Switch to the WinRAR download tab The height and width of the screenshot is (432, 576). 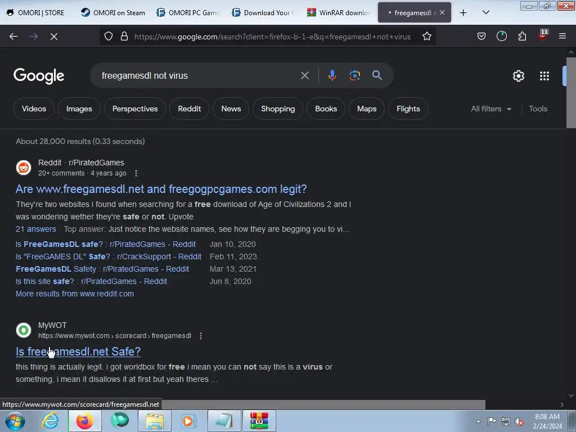coord(339,13)
